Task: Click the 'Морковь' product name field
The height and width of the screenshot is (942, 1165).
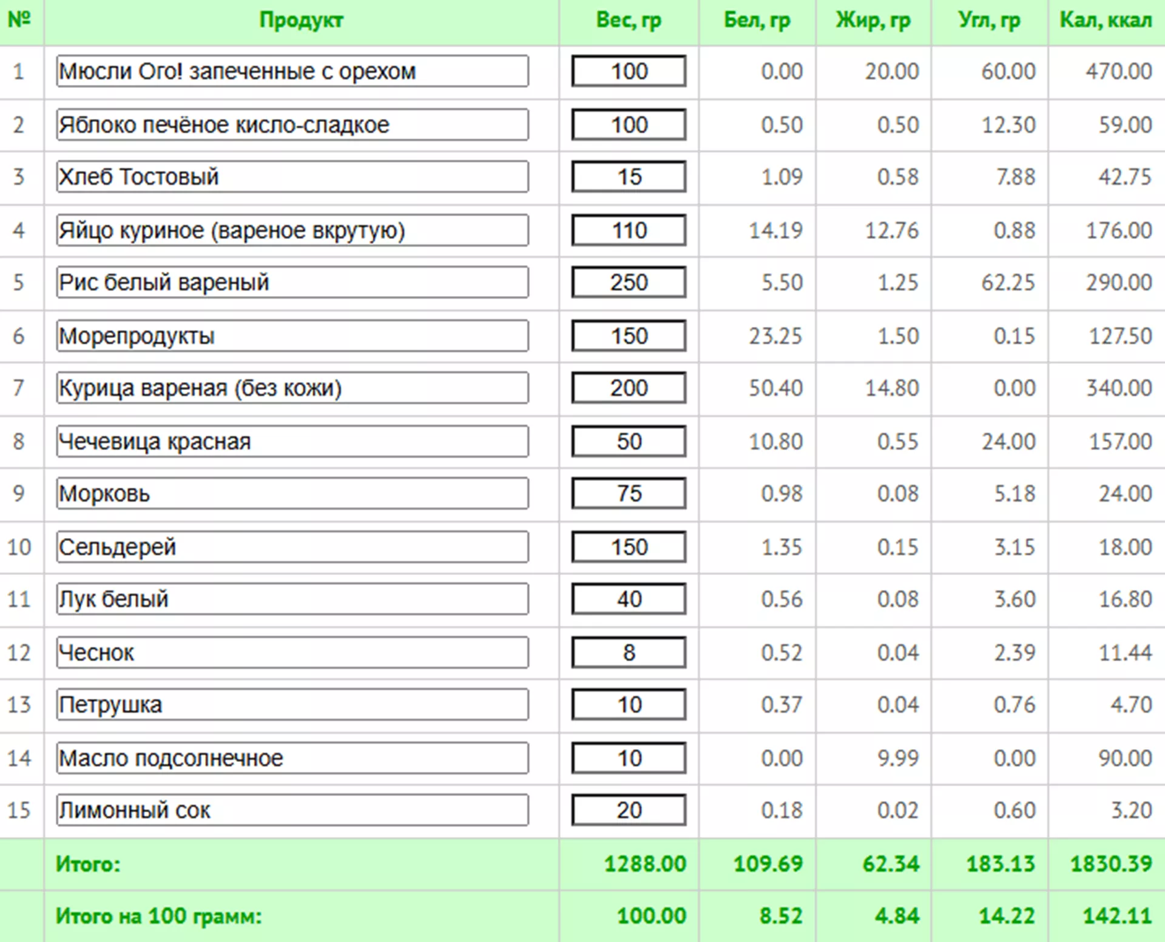Action: pyautogui.click(x=292, y=494)
